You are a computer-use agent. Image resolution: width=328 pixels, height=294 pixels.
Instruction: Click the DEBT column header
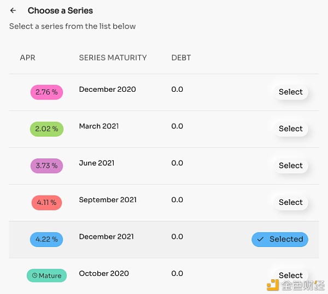coord(181,58)
